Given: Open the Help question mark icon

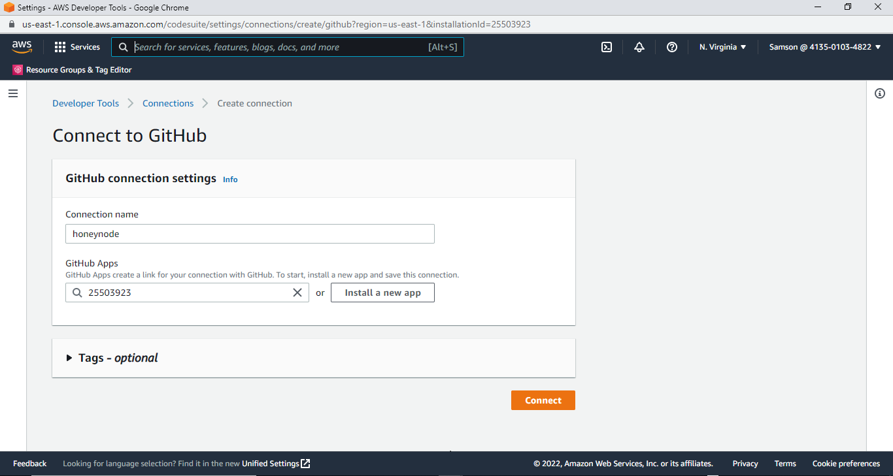Looking at the screenshot, I should [671, 46].
